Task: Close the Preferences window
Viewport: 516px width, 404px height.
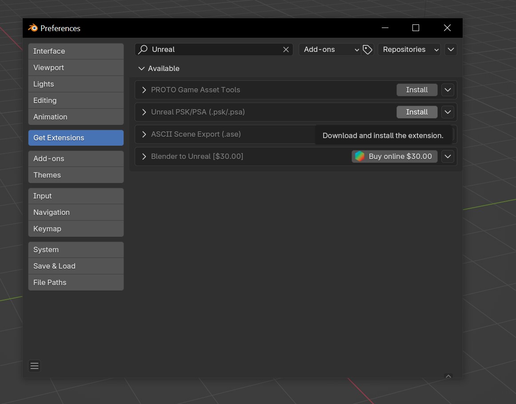Action: coord(447,28)
